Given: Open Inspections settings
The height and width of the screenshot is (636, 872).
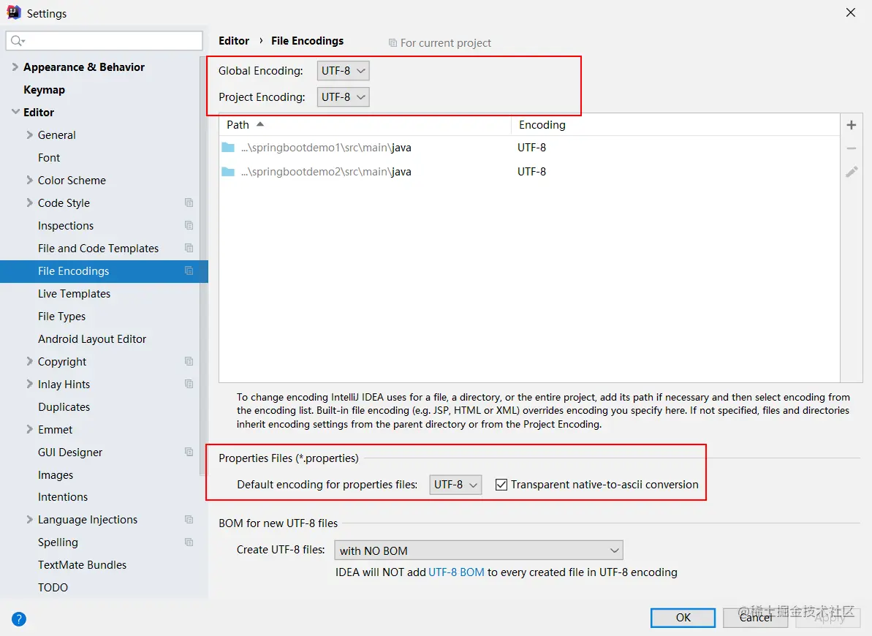Looking at the screenshot, I should (66, 225).
